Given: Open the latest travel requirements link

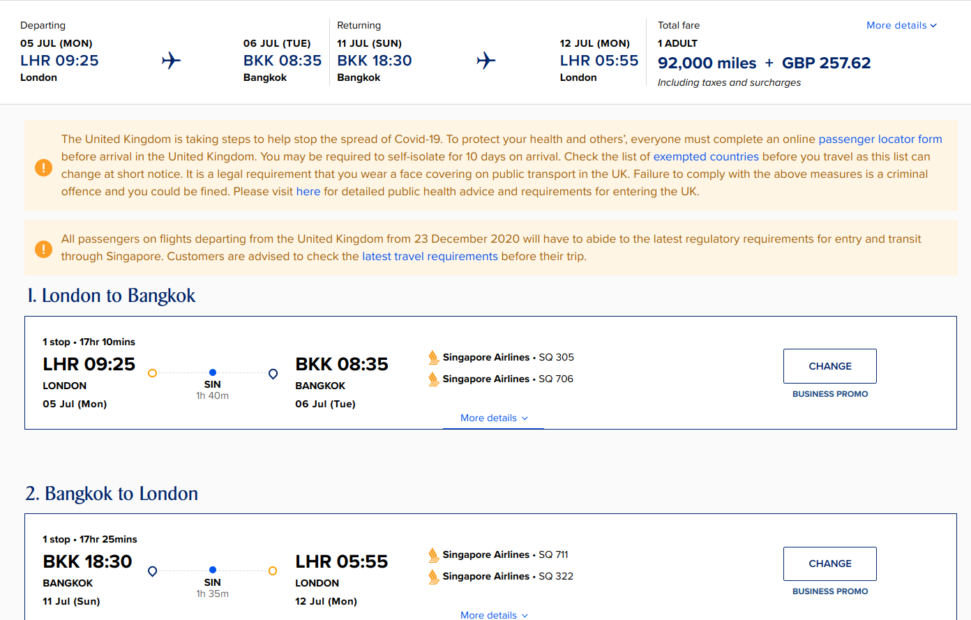Looking at the screenshot, I should pos(430,257).
